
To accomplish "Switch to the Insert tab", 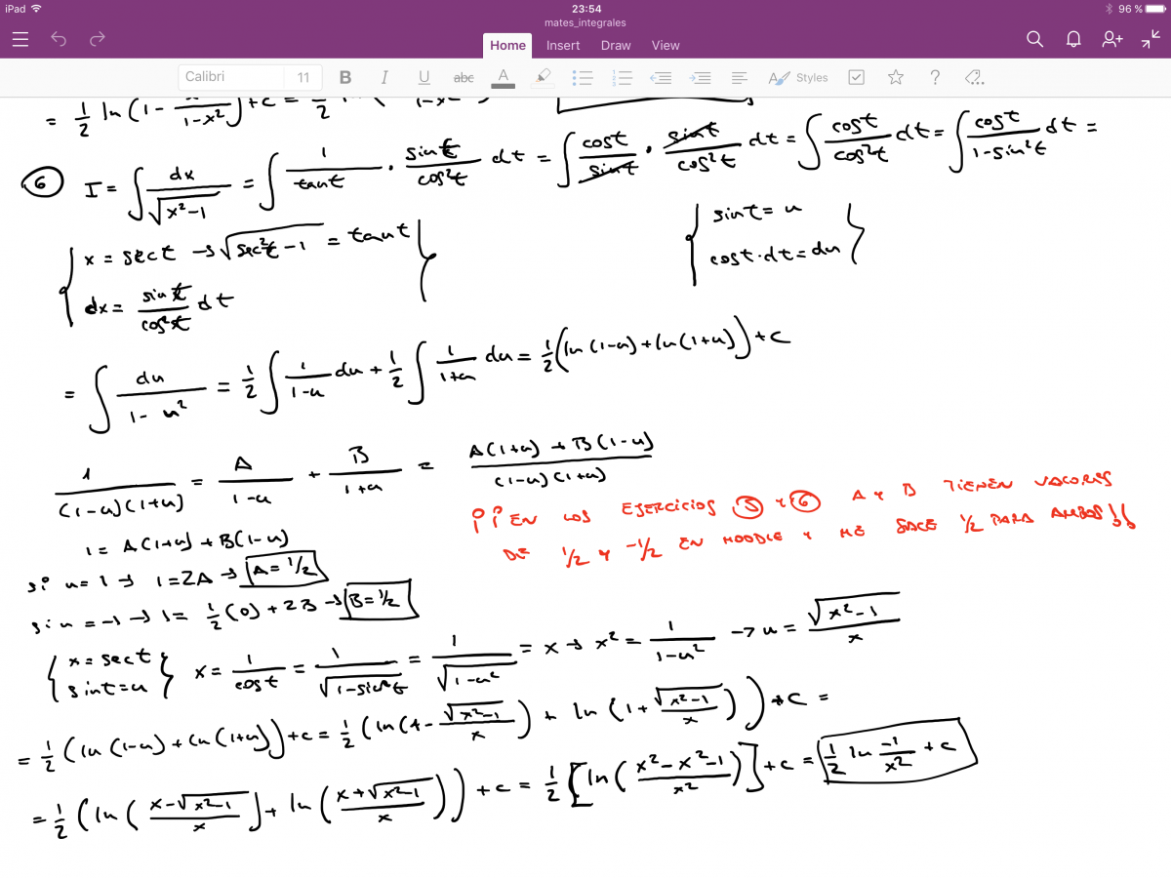I will (x=563, y=45).
